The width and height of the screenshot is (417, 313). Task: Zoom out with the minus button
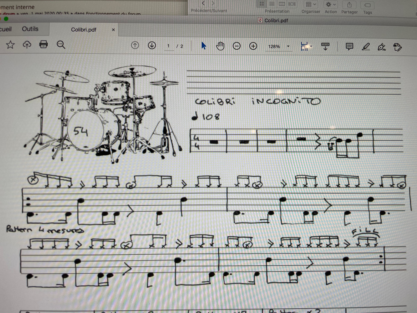pos(236,46)
